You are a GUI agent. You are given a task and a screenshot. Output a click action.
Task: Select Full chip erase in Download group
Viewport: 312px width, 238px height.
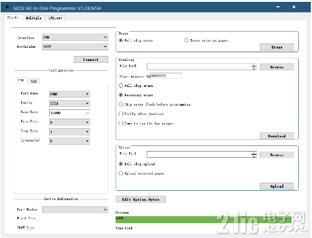tap(136, 86)
